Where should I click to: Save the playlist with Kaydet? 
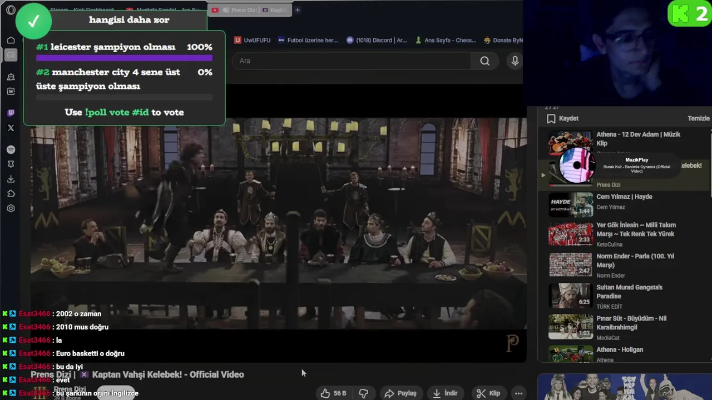(562, 118)
